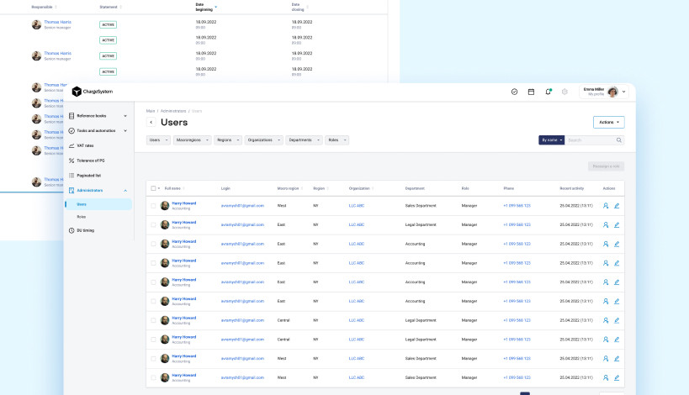Check the first Harry Howard row checkbox
Screen dimensions: 689x395
tap(154, 205)
